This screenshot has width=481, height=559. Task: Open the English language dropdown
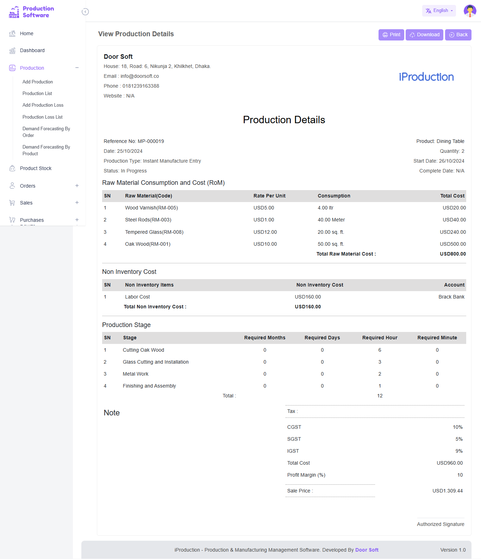coord(439,11)
